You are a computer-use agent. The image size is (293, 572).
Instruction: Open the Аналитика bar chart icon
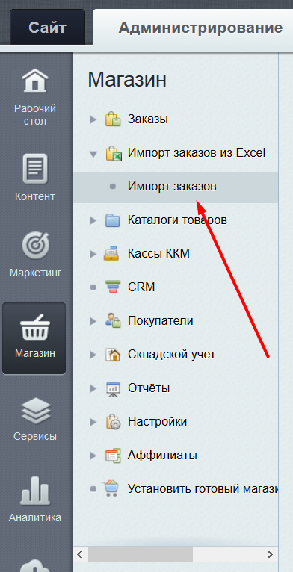click(x=35, y=491)
